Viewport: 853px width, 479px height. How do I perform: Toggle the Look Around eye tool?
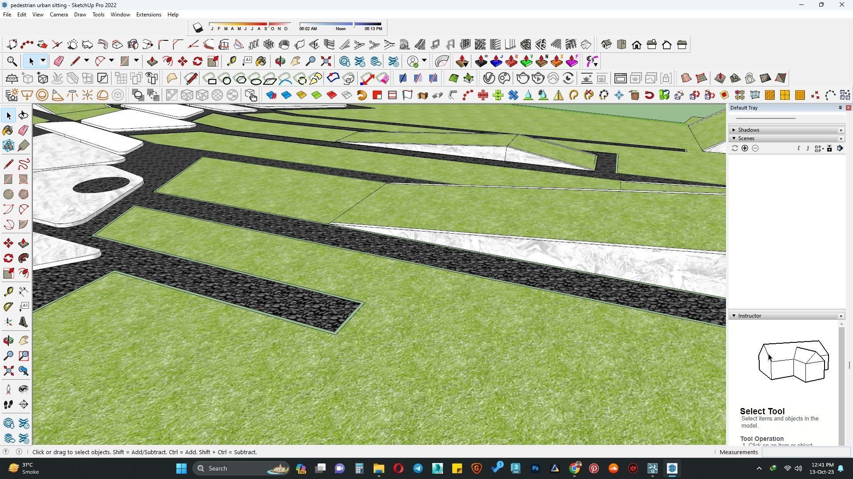[24, 389]
